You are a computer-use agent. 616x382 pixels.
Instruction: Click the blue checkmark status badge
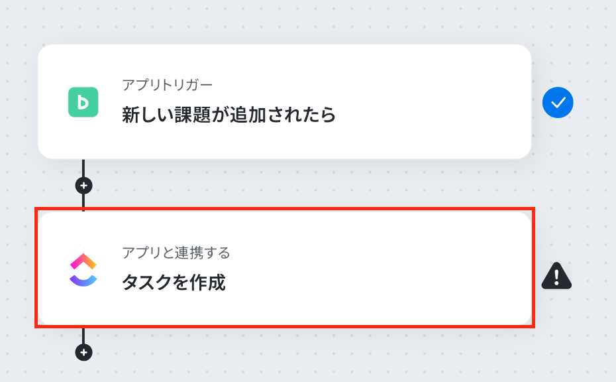558,102
